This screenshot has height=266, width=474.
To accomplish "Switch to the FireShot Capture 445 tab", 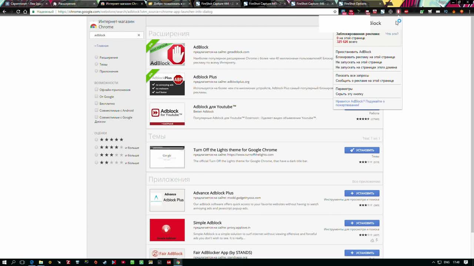I will click(264, 4).
